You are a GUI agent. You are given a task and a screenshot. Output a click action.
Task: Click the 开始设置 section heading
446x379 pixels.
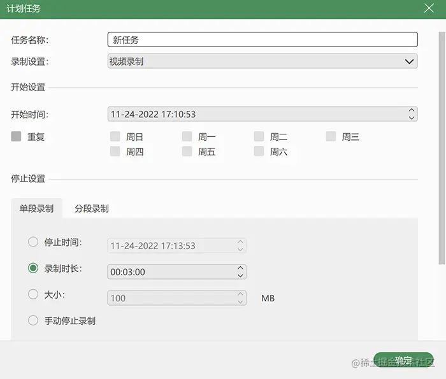(28, 87)
